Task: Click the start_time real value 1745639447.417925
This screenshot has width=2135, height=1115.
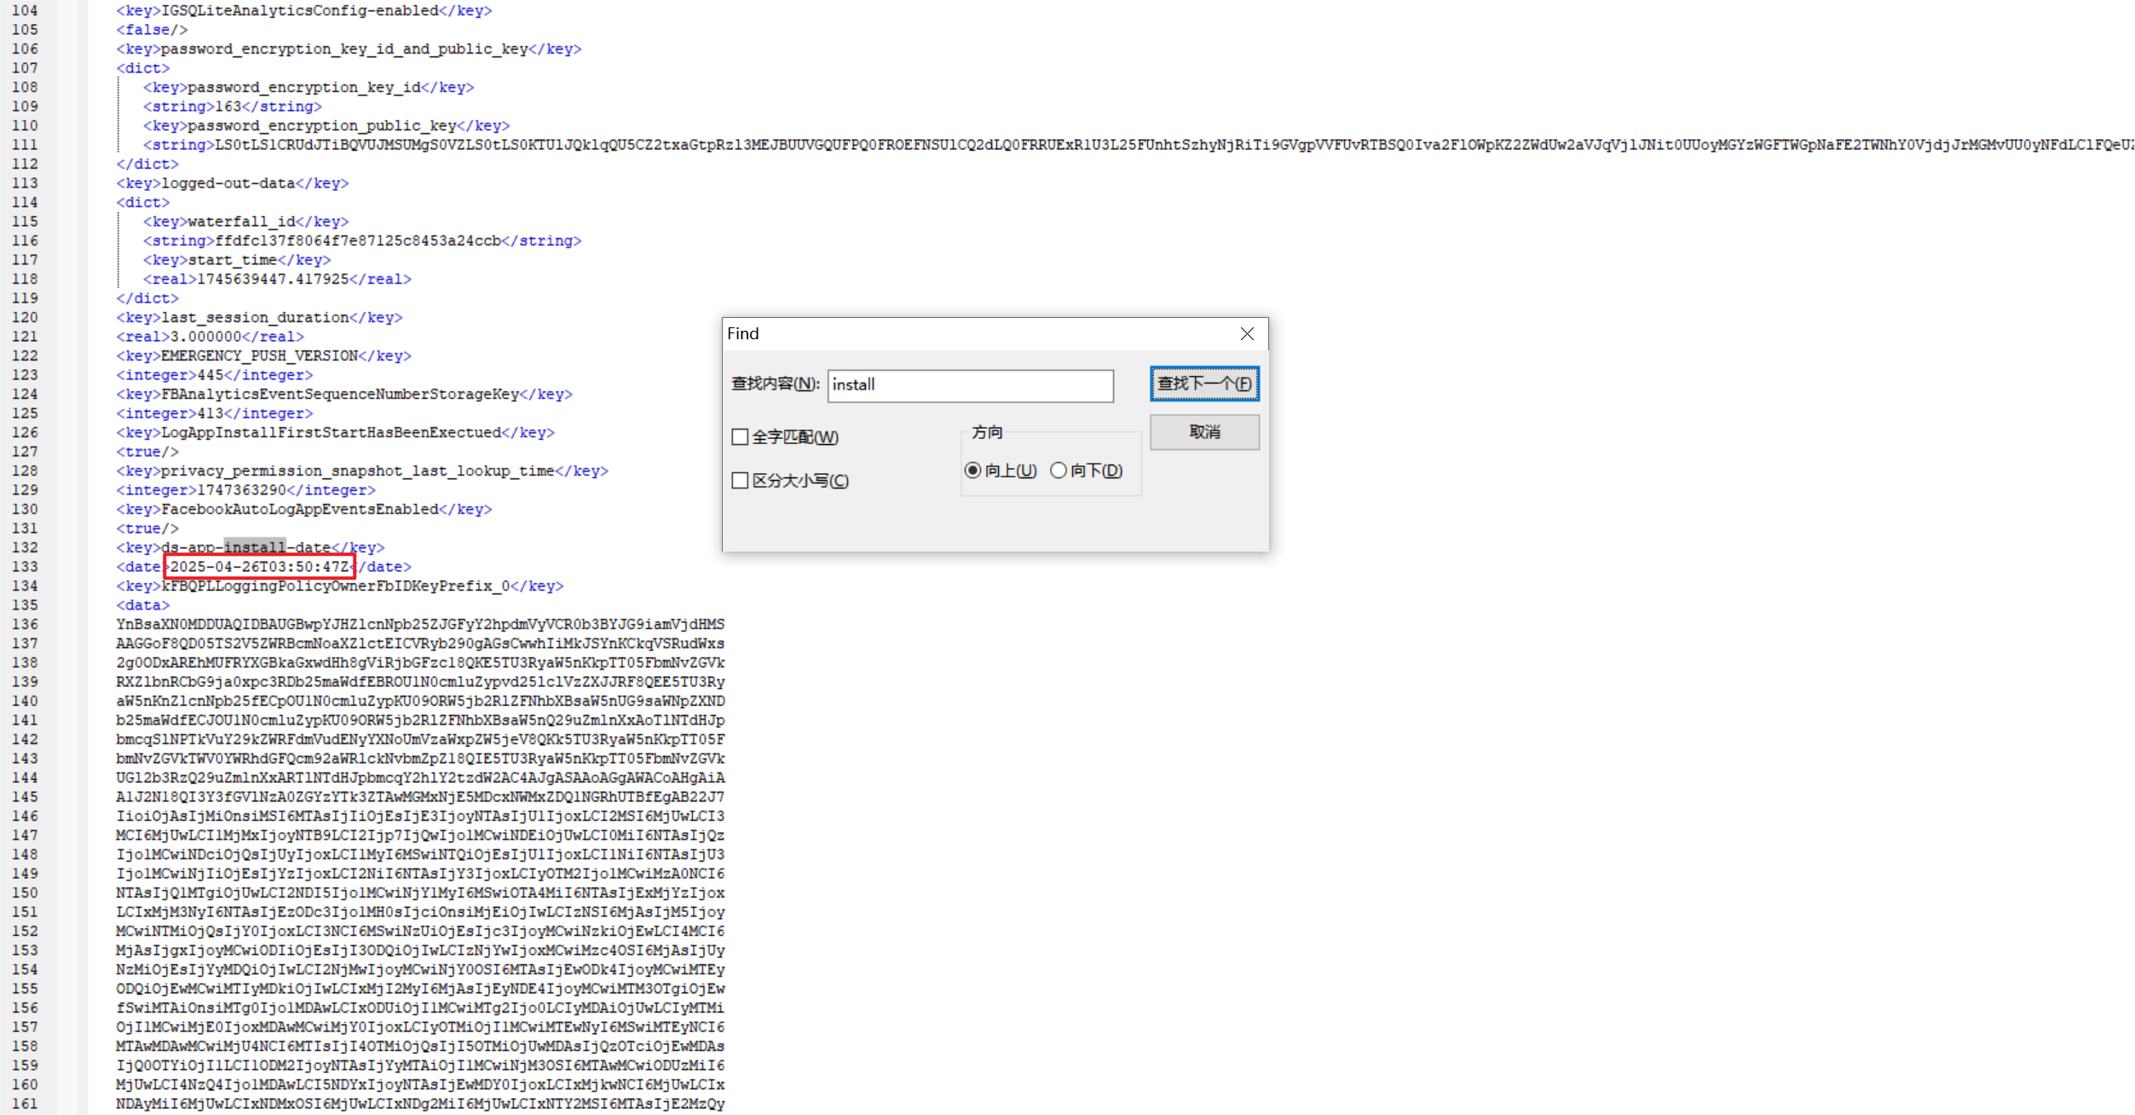Action: 273,280
